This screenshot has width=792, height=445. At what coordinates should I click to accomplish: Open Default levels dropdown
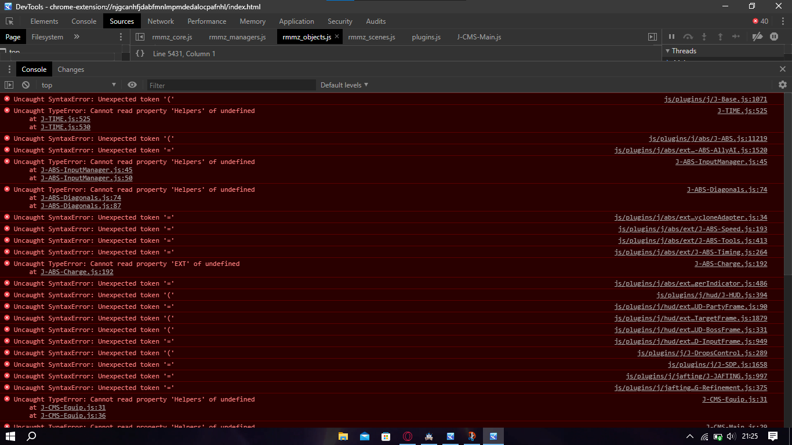point(344,85)
